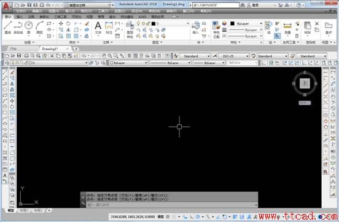Switch to the Layout1 (布局1) tab
The image size is (339, 222).
click(24, 210)
